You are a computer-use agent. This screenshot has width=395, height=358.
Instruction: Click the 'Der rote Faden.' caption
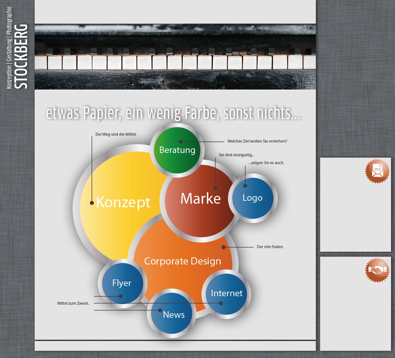pos(270,247)
